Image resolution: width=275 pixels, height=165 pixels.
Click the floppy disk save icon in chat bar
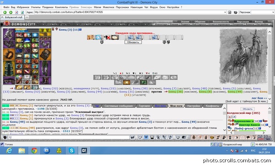point(152,137)
